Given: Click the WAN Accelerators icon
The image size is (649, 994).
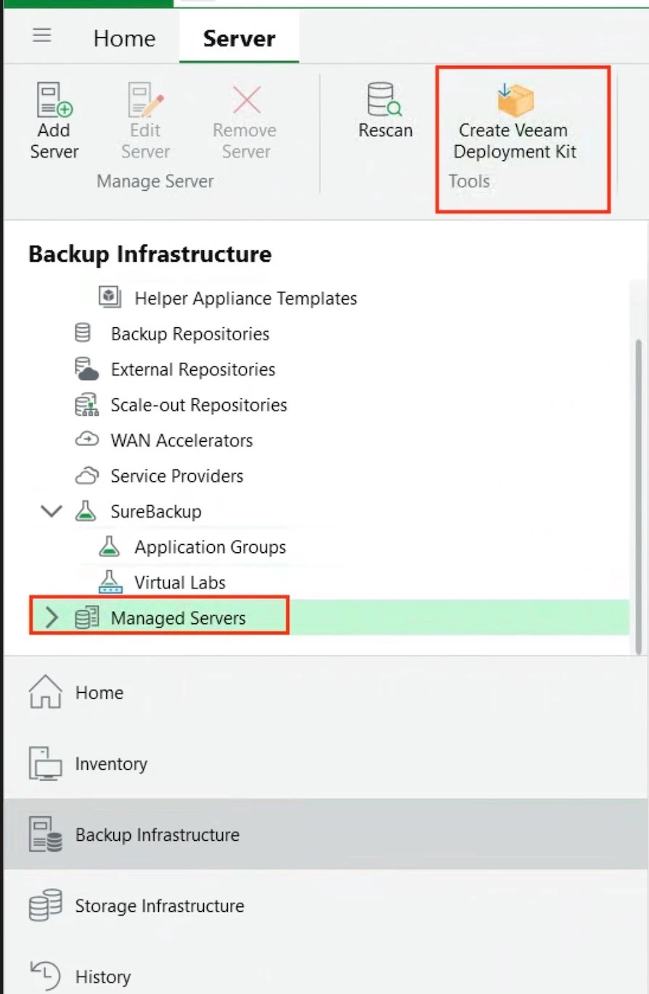Looking at the screenshot, I should pyautogui.click(x=86, y=440).
